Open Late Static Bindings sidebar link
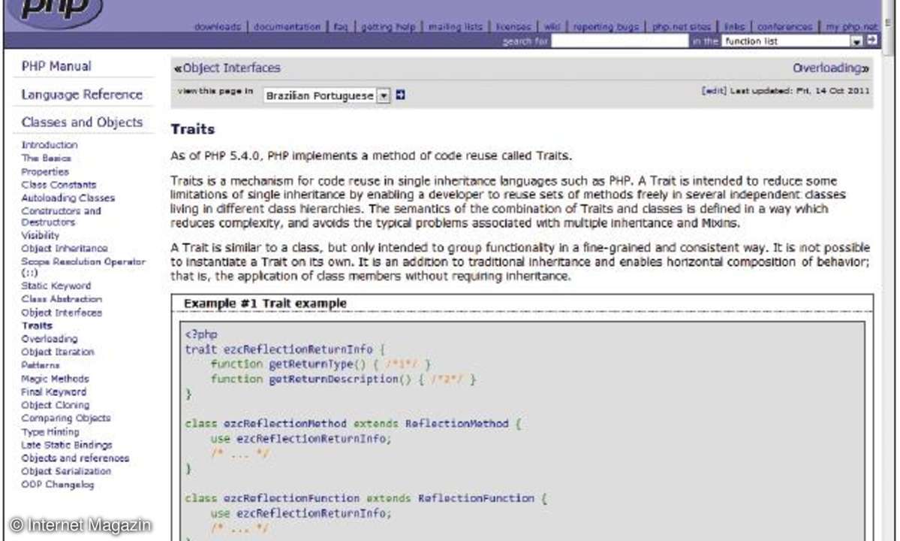The height and width of the screenshot is (541, 900). (x=67, y=445)
